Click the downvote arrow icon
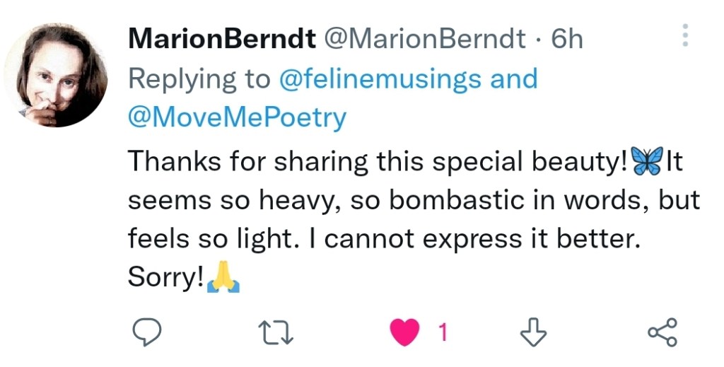Viewport: 724px width, 367px height. [x=534, y=332]
